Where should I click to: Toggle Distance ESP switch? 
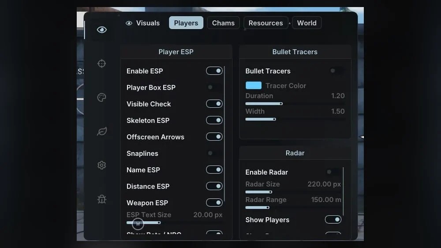click(x=214, y=186)
